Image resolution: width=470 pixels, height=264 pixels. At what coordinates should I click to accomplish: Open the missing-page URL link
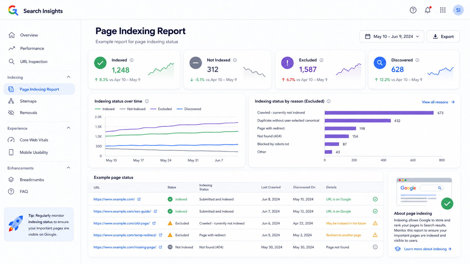coord(125,247)
